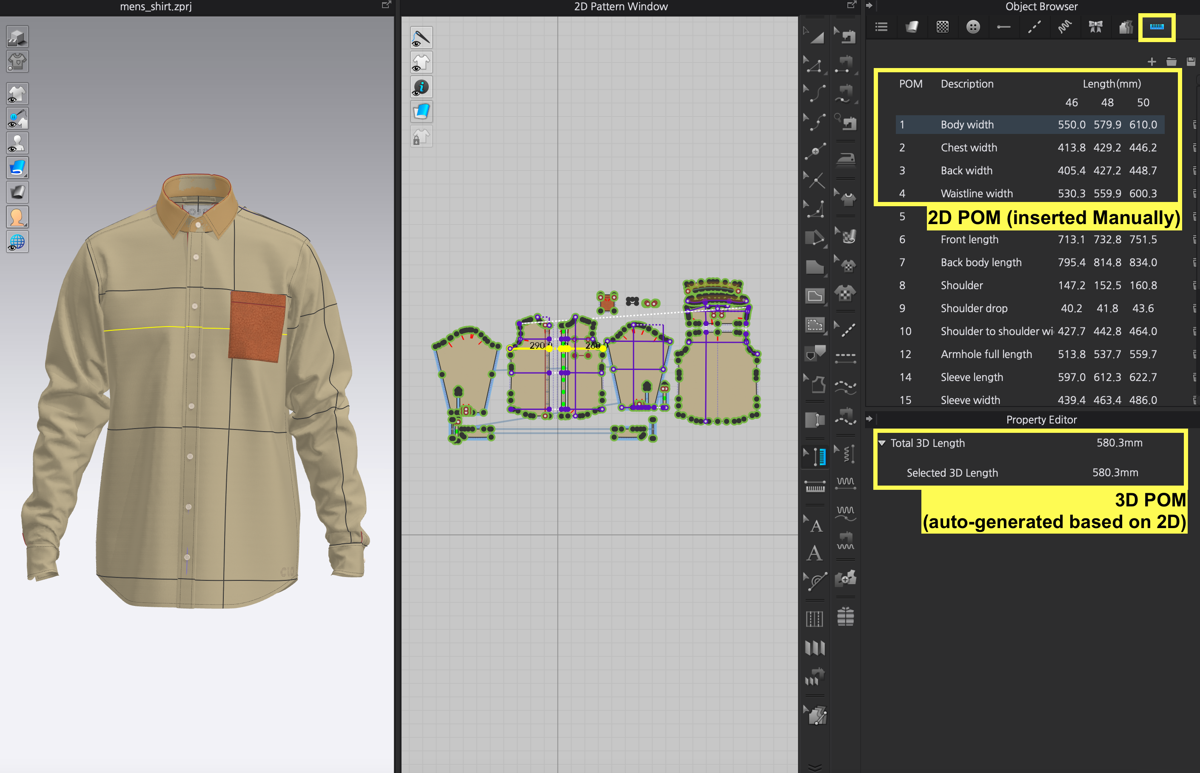Screen dimensions: 1200x773
Task: Toggle 3D environment globe display
Action: click(17, 242)
